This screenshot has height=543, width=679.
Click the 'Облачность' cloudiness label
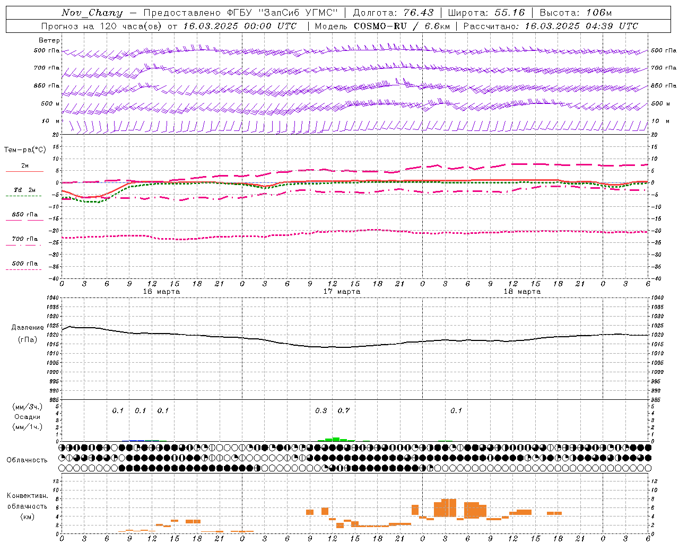[x=27, y=460]
